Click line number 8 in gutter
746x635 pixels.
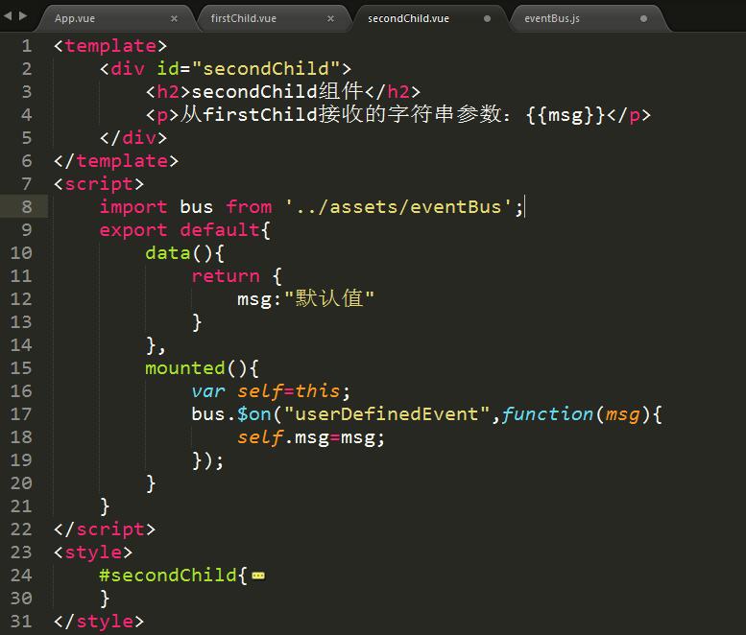pyautogui.click(x=27, y=207)
